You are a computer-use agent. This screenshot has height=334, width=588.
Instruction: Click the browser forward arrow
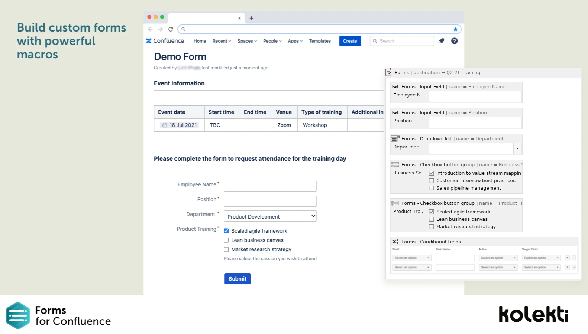coord(160,29)
